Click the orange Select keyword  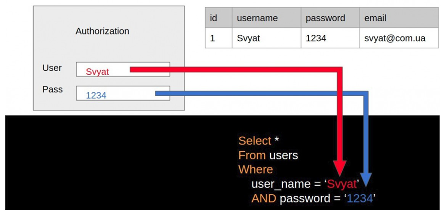pyautogui.click(x=255, y=141)
